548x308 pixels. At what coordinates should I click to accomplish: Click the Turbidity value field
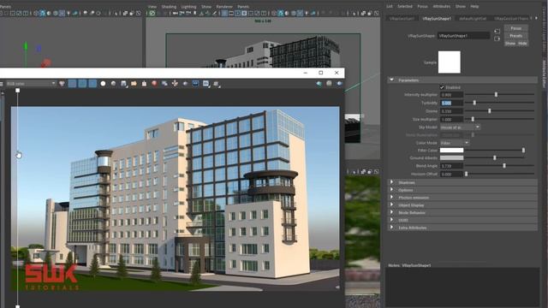click(451, 103)
